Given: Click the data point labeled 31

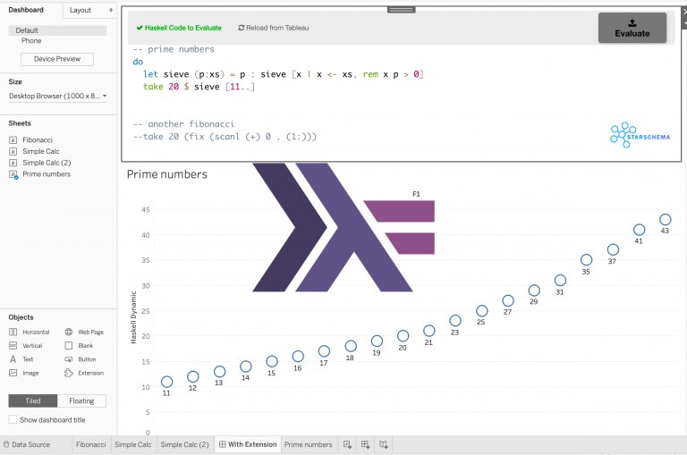Looking at the screenshot, I should (560, 281).
